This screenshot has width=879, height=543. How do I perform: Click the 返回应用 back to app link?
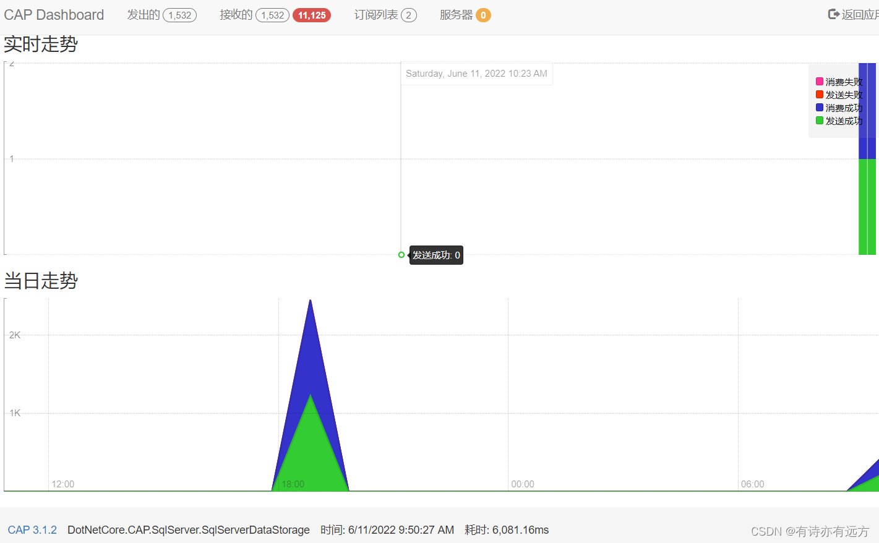pos(853,15)
